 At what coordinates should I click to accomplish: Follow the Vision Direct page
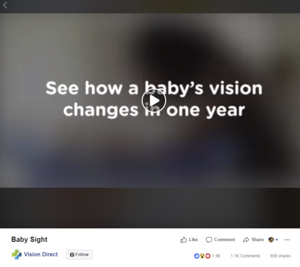pos(79,255)
